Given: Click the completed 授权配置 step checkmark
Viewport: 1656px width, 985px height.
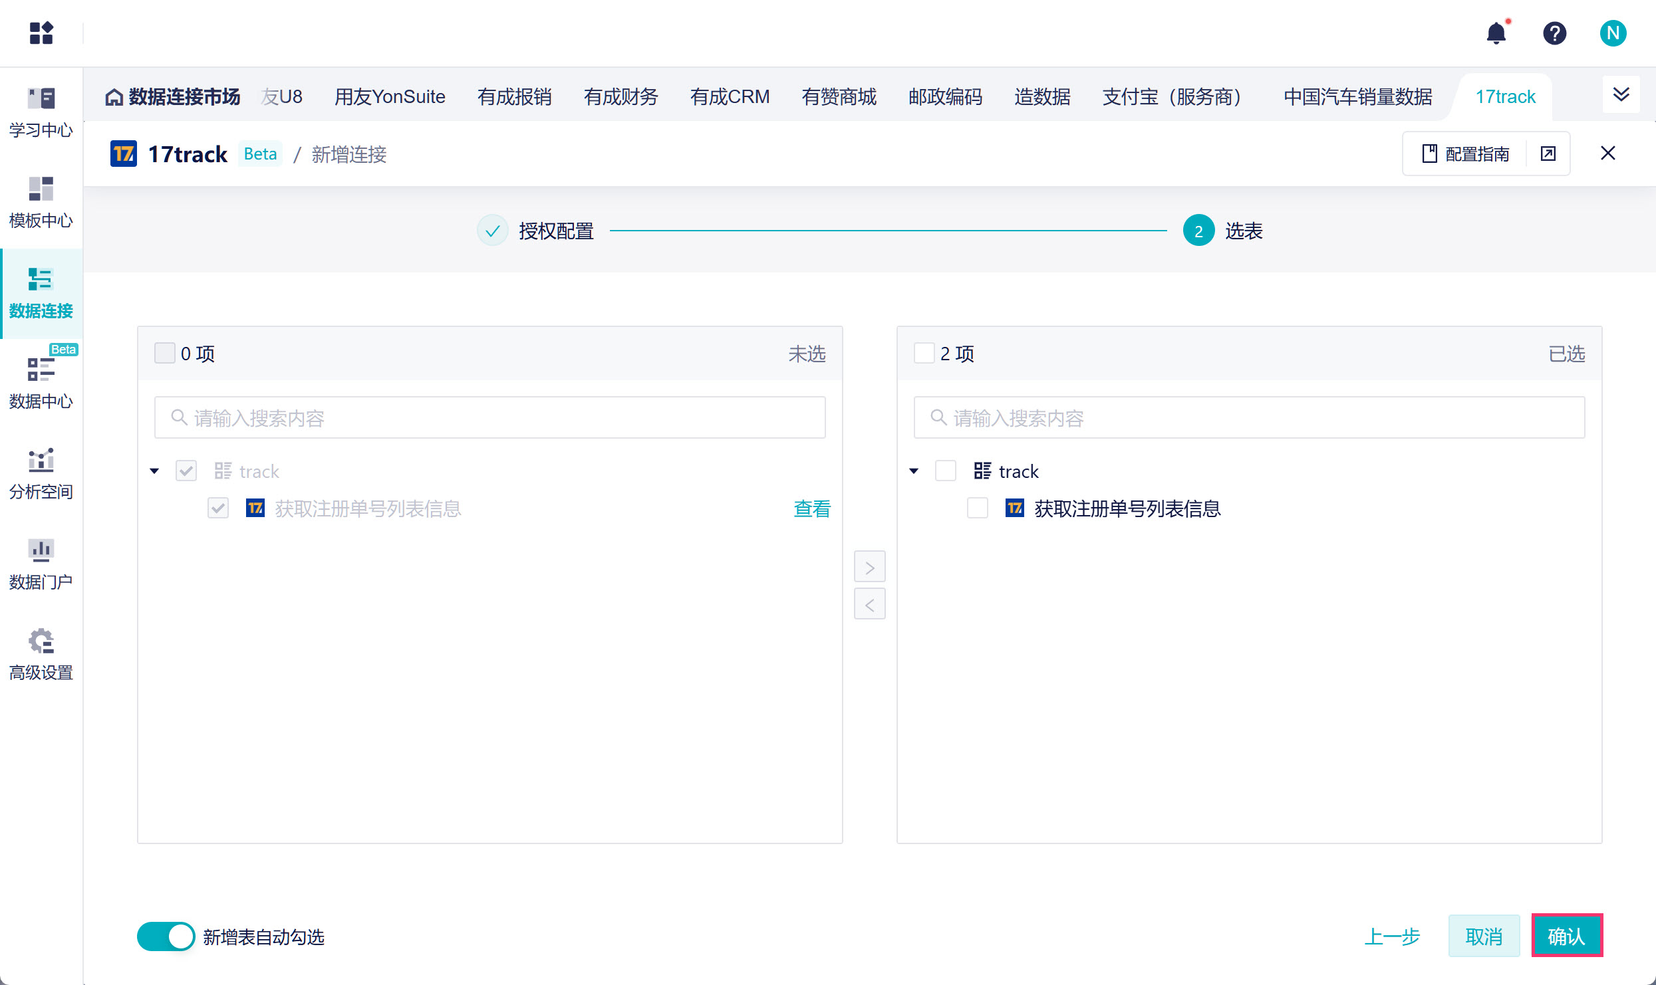Looking at the screenshot, I should pos(493,231).
